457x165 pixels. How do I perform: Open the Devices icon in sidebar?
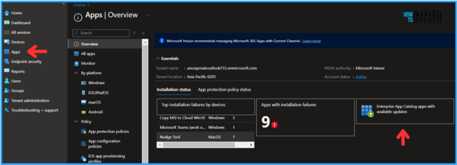pos(7,42)
